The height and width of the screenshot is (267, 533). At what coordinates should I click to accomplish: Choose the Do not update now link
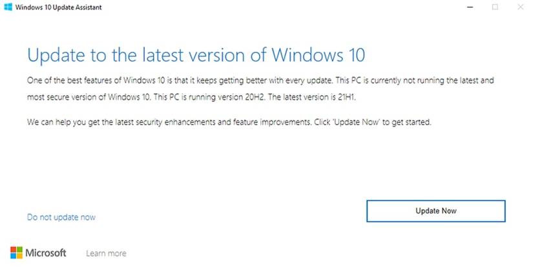pyautogui.click(x=61, y=217)
